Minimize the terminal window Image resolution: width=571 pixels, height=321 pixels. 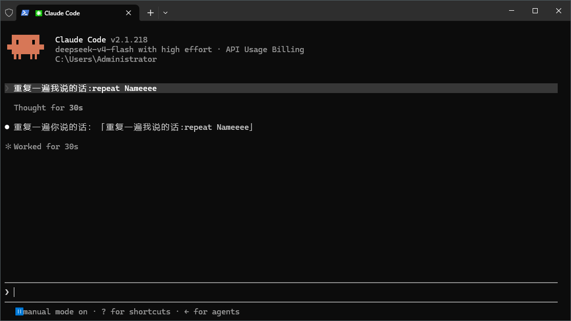(x=511, y=11)
